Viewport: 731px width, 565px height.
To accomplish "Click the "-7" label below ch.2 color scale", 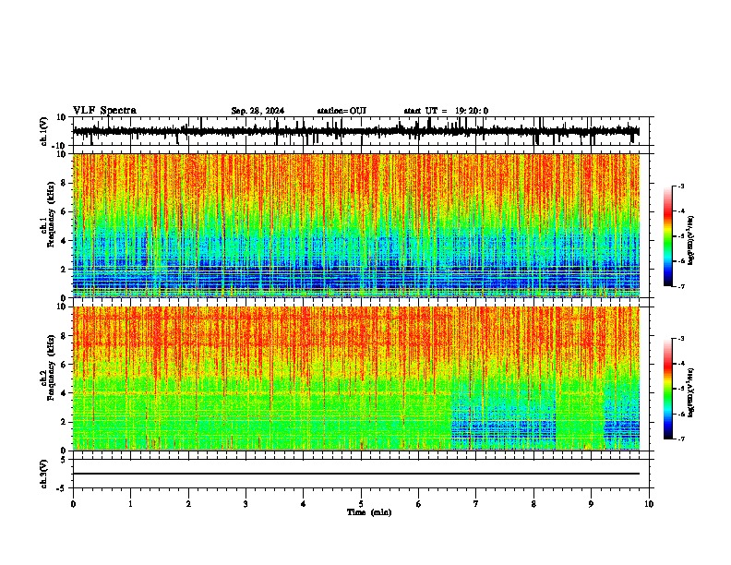I will [681, 439].
